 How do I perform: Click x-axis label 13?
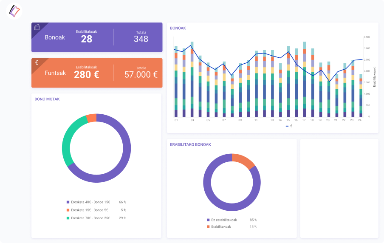pos(272,120)
